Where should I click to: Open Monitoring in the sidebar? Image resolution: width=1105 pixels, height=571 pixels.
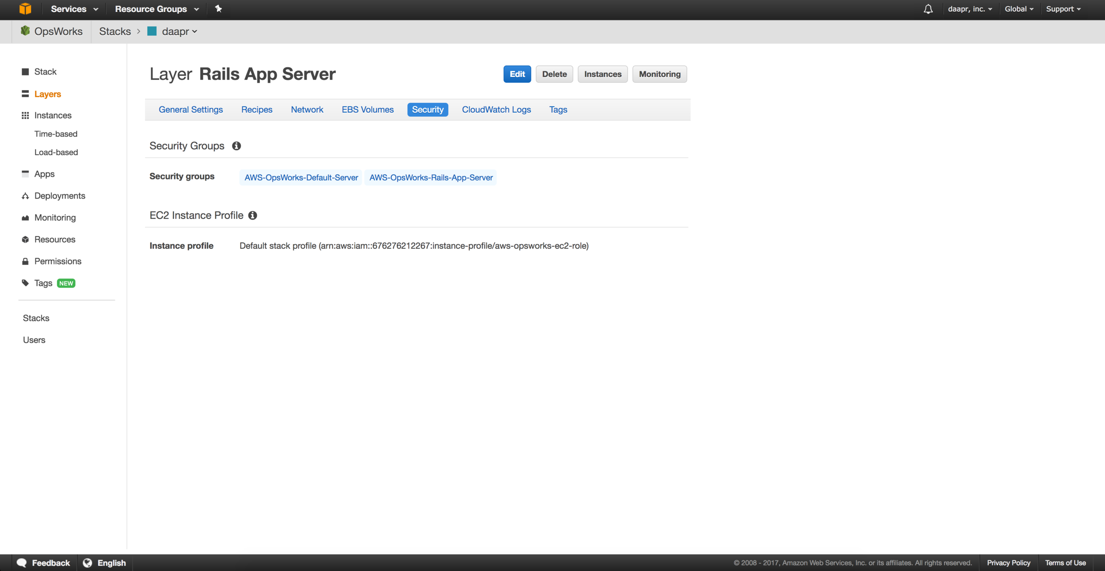coord(55,218)
